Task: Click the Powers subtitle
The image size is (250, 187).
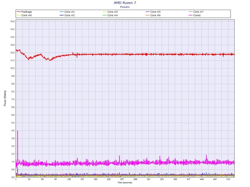Action: click(x=125, y=7)
